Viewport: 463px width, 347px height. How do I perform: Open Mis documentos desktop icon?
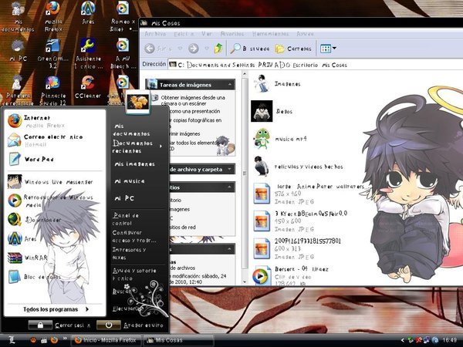(x=18, y=17)
